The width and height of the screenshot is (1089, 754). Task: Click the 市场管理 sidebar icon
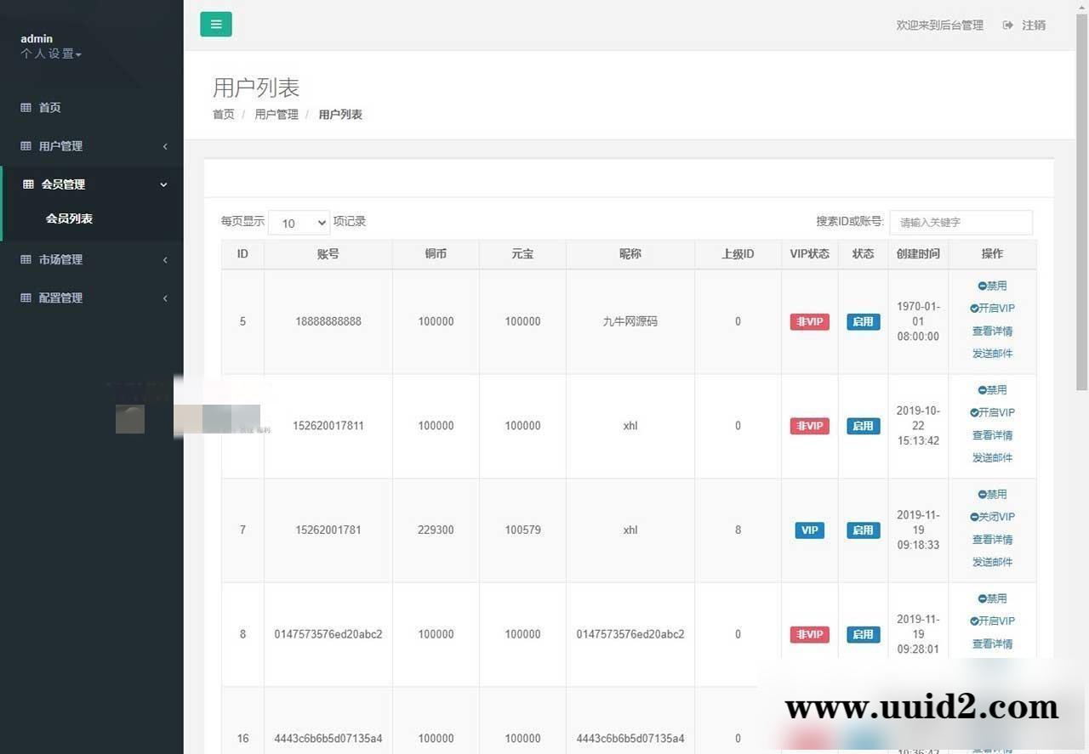tap(28, 259)
